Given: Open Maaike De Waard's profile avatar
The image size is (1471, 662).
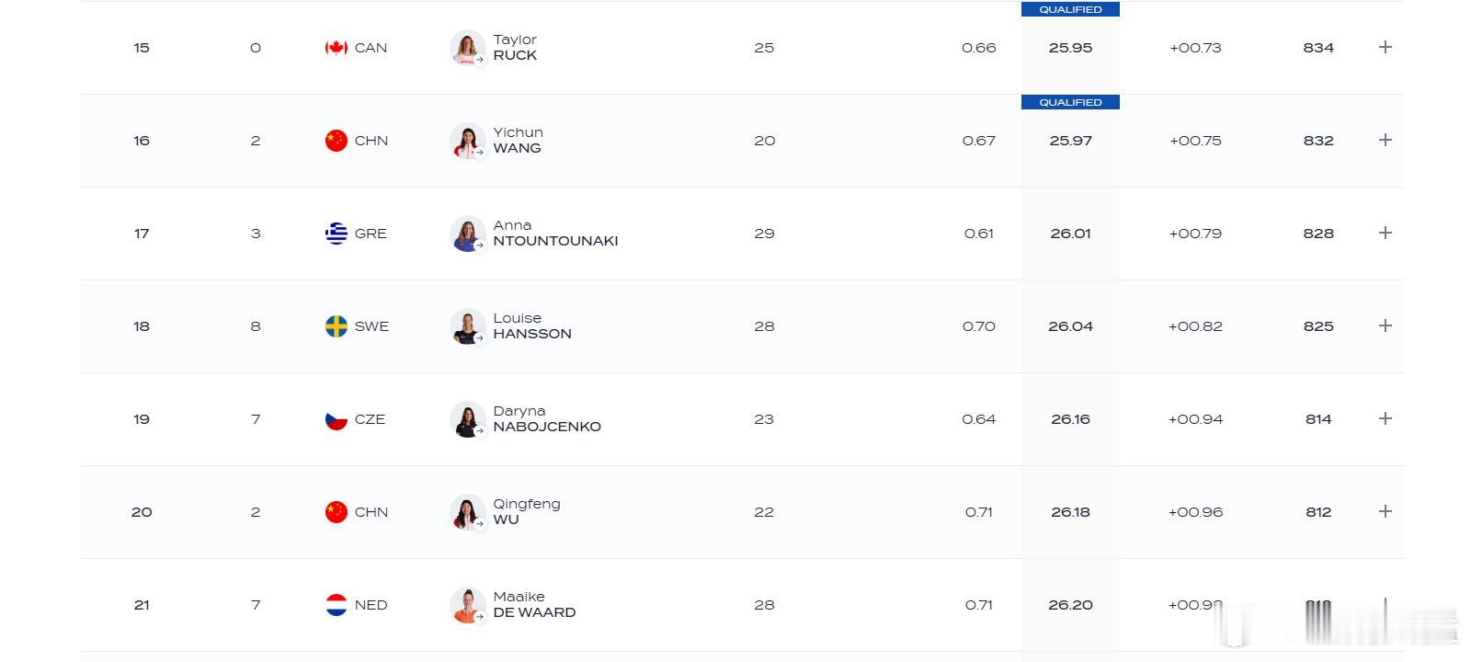Looking at the screenshot, I should click(467, 605).
